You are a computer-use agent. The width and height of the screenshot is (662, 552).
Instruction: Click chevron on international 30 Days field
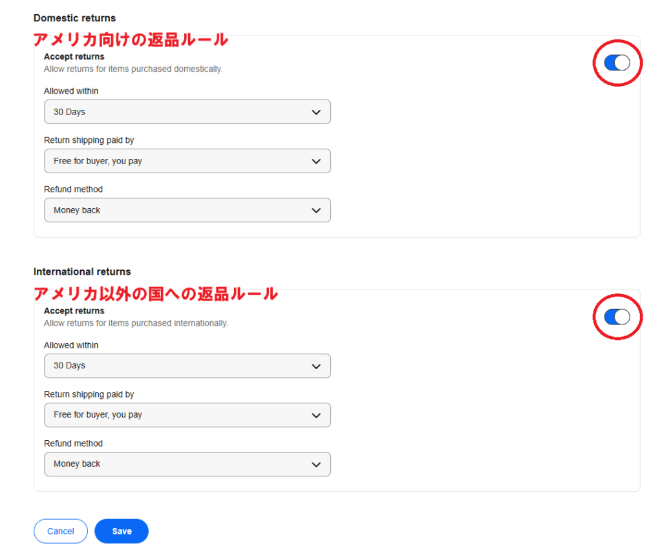pos(315,366)
